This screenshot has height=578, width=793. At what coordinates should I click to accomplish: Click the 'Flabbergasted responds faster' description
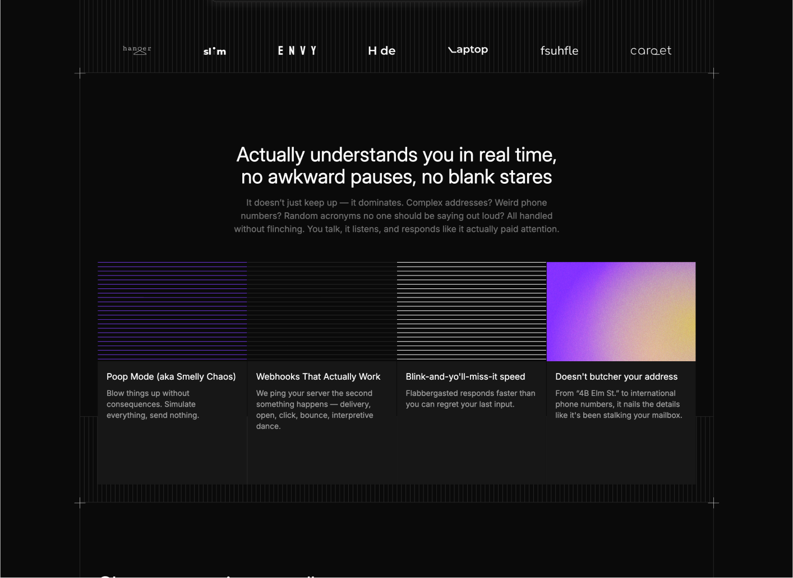point(471,399)
